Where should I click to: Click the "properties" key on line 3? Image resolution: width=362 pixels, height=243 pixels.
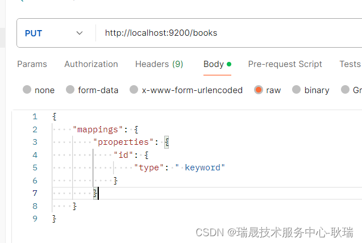(123, 142)
